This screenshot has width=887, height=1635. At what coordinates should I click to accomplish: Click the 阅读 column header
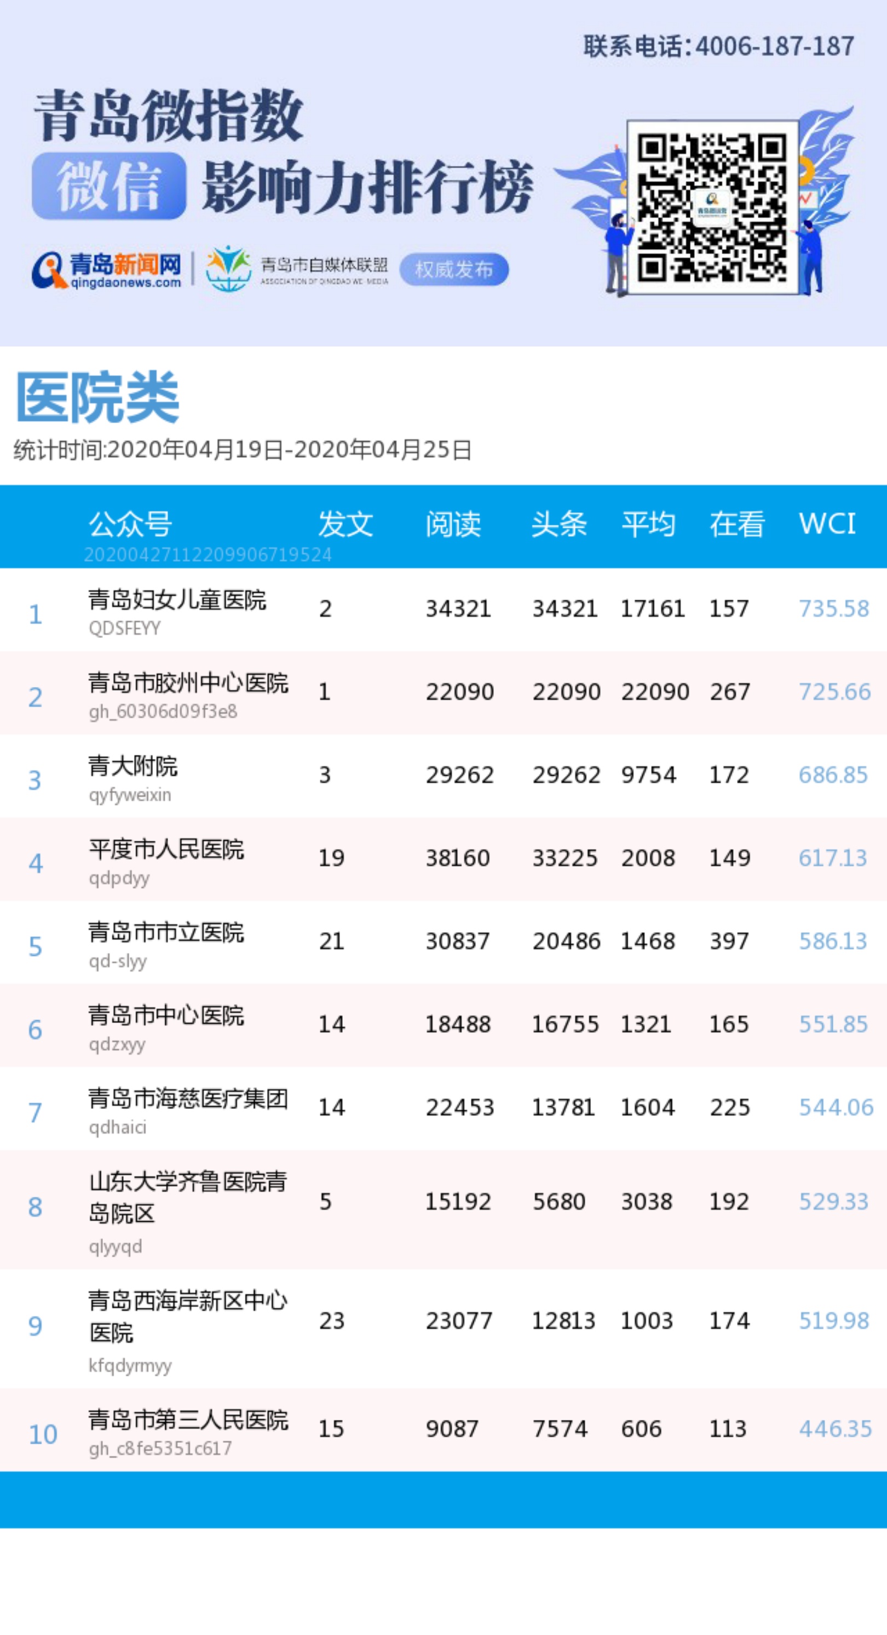[x=453, y=524]
